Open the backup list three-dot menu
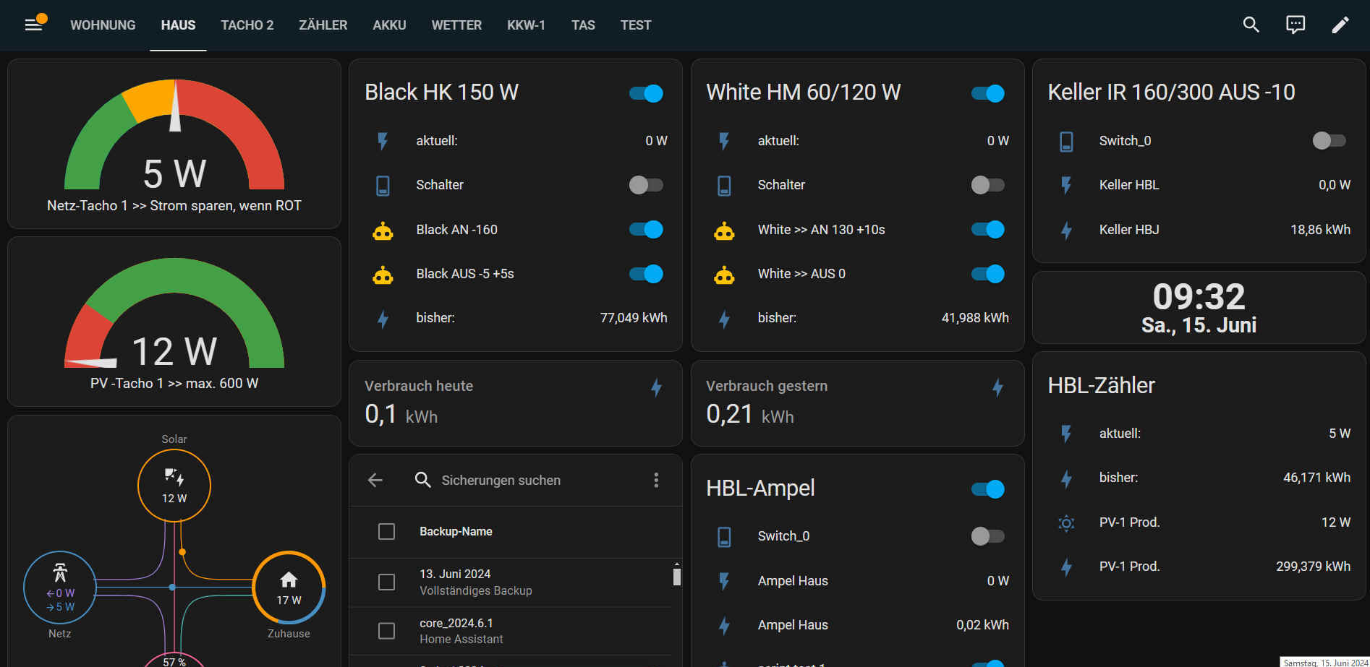This screenshot has width=1370, height=667. click(x=656, y=480)
